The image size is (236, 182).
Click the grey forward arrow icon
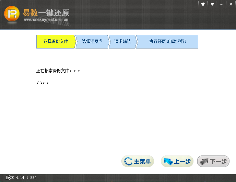[x=204, y=161]
